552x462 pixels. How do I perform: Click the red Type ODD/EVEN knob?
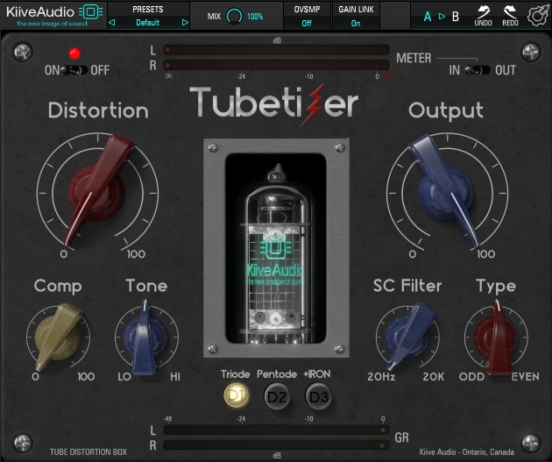click(x=497, y=337)
